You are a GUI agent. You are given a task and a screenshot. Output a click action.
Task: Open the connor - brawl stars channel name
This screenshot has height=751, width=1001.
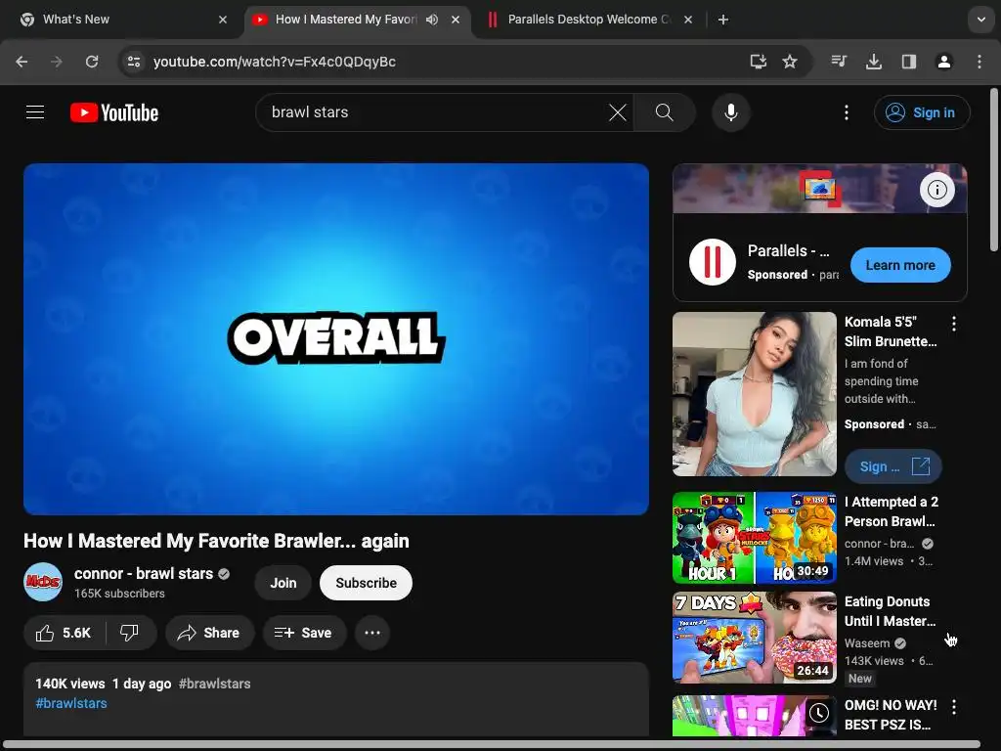click(x=144, y=573)
